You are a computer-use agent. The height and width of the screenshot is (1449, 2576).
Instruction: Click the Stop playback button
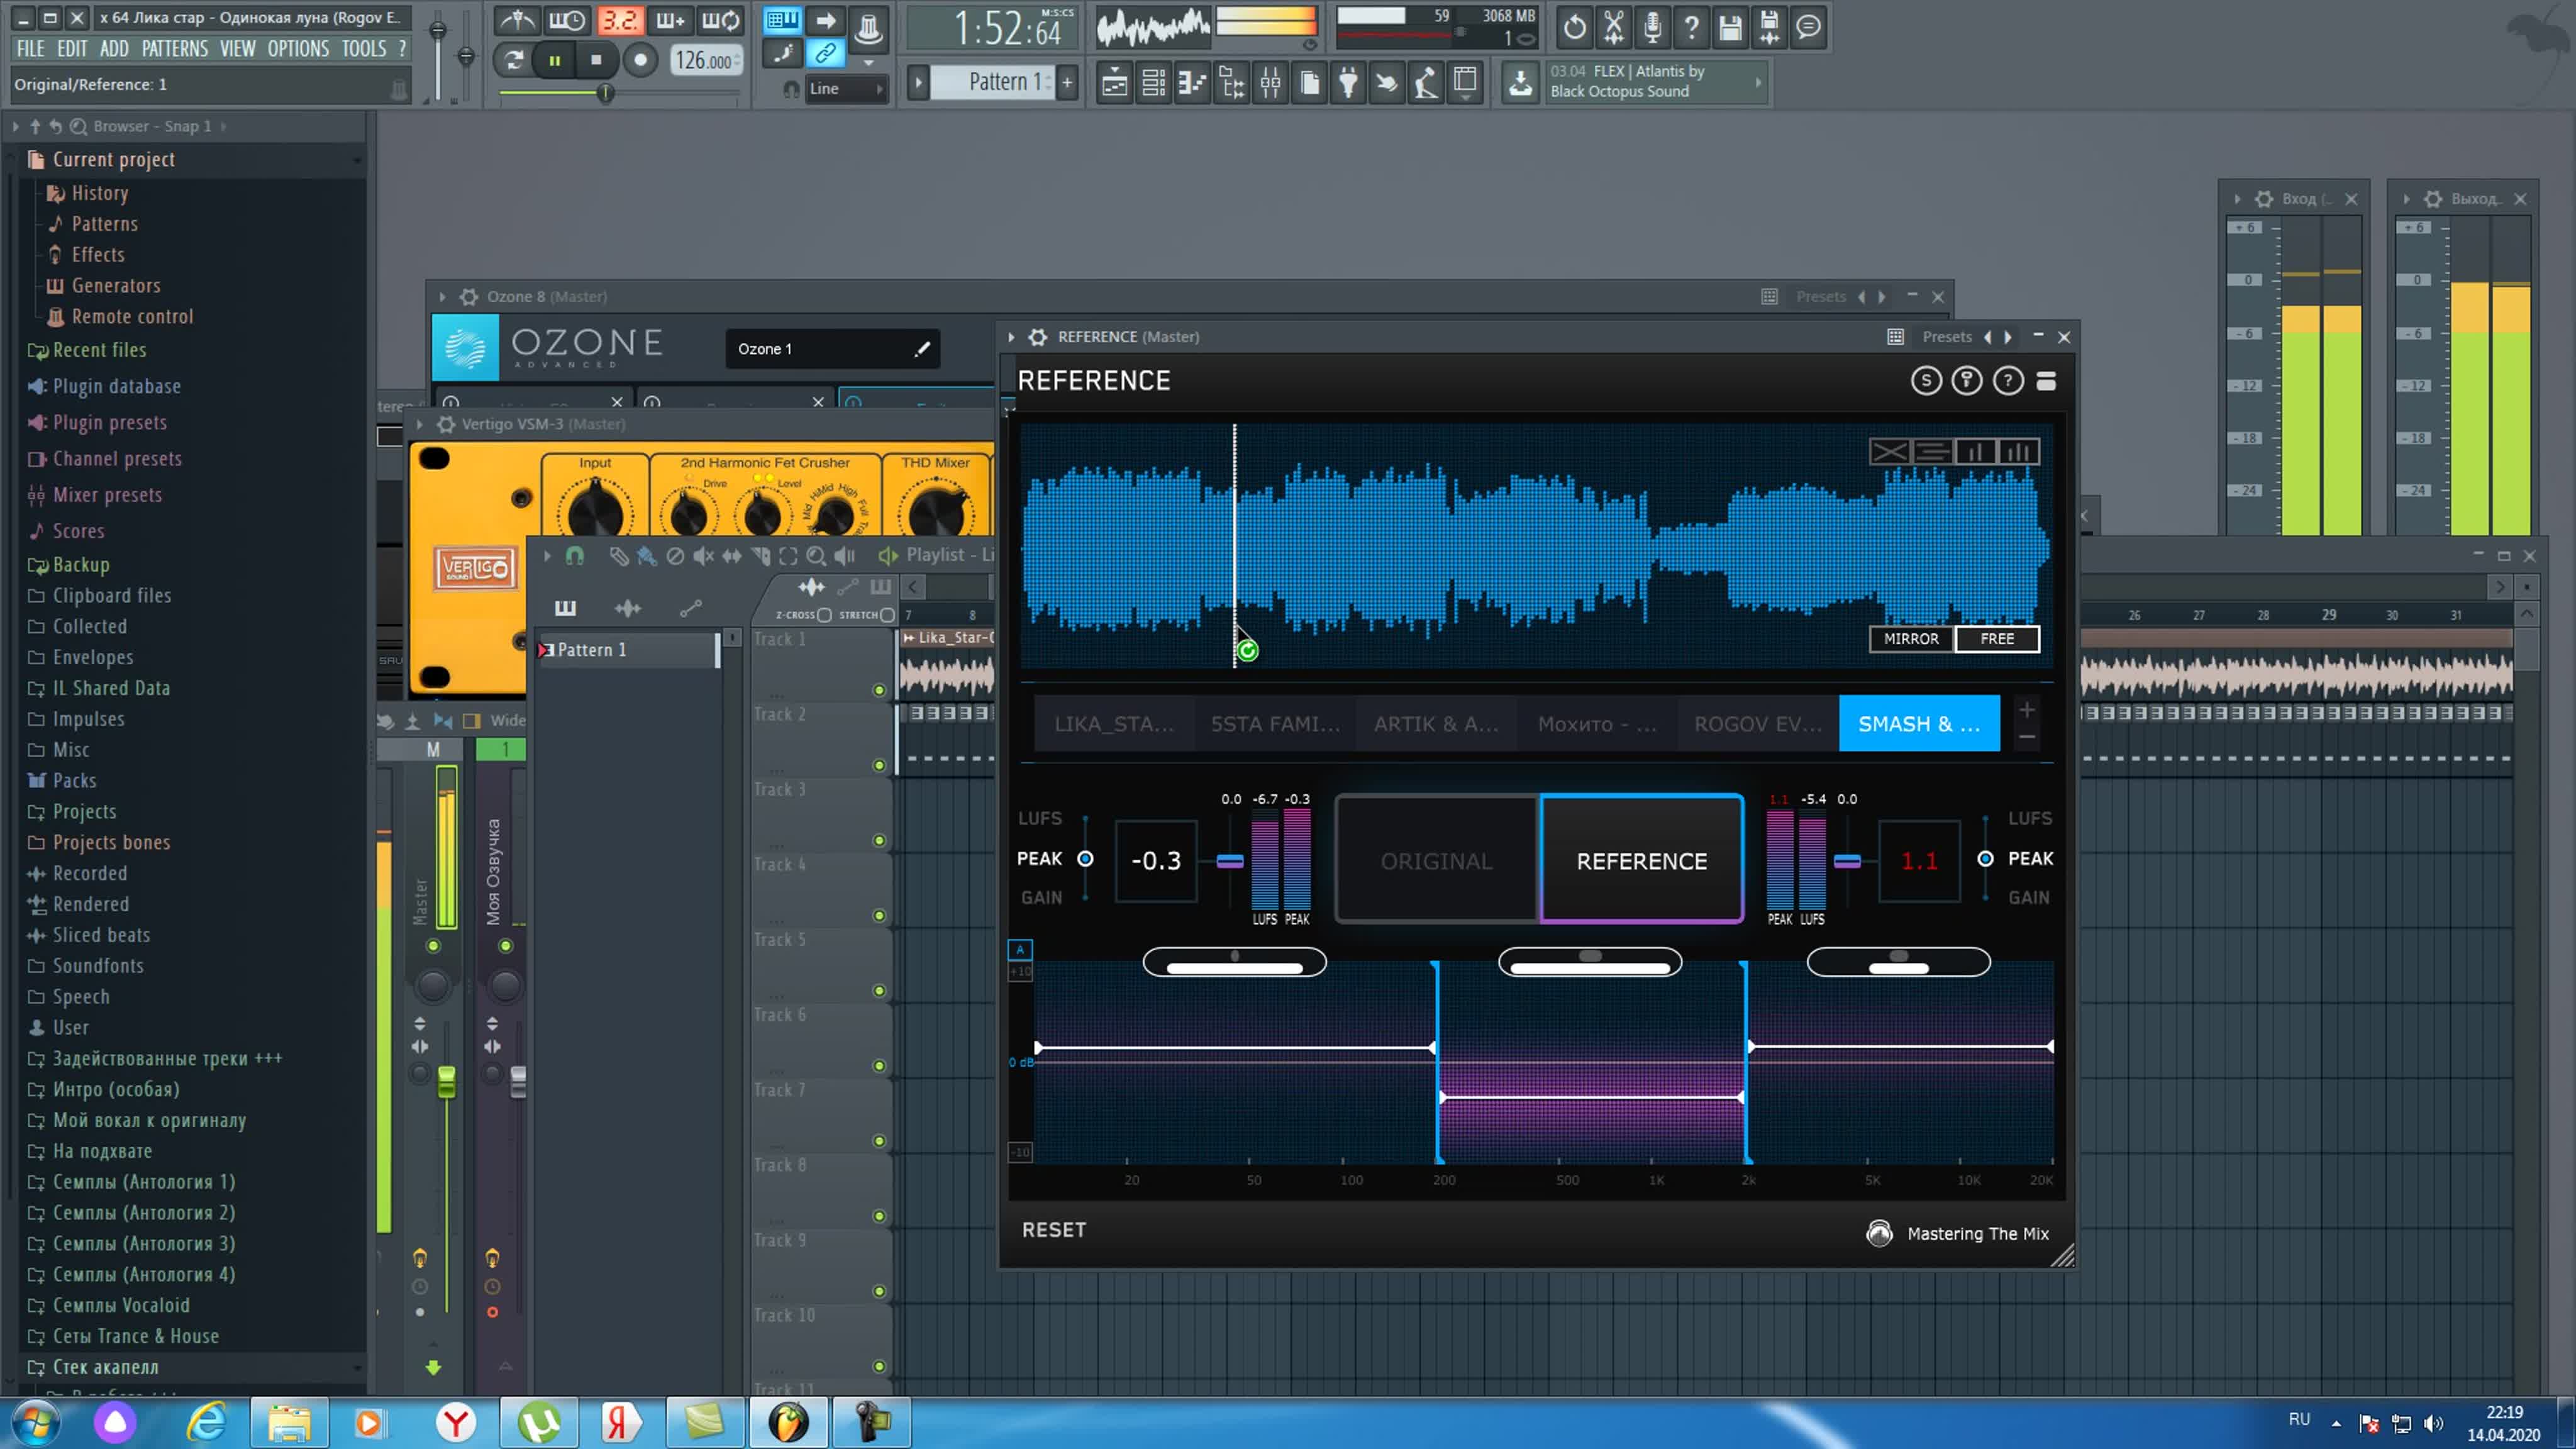596,60
